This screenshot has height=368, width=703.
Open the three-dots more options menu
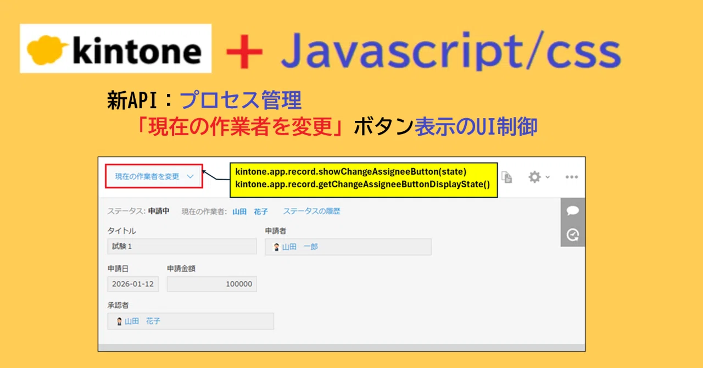(572, 177)
